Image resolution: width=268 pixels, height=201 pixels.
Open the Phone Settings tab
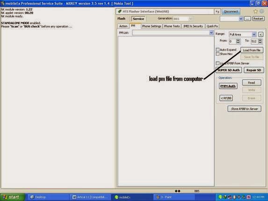click(152, 26)
